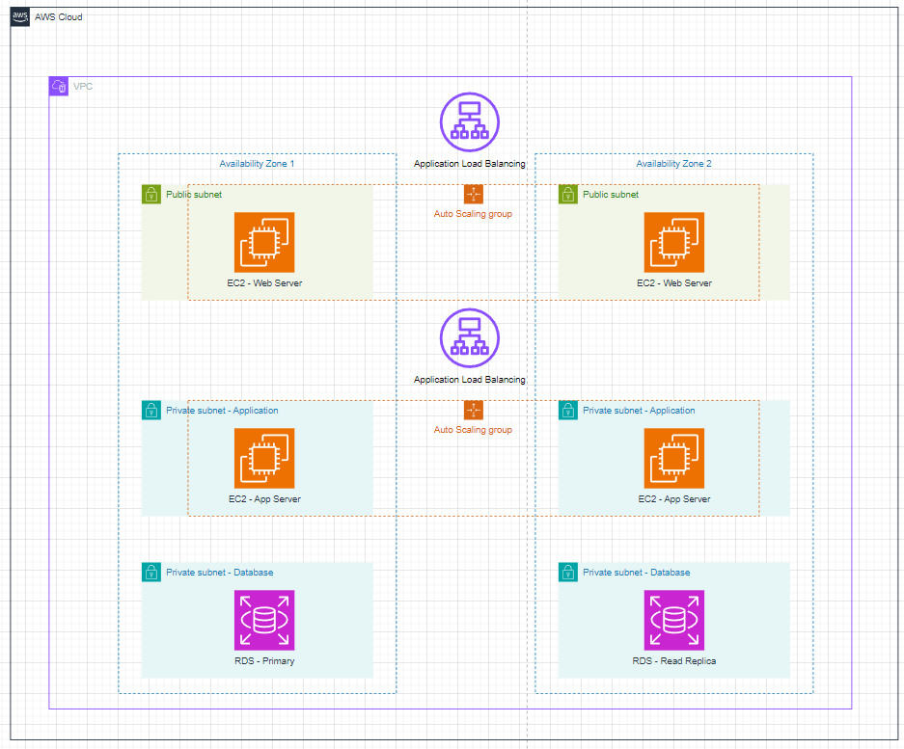Select the 'VPC' label text
Viewport: 904px width, 749px height.
point(82,87)
